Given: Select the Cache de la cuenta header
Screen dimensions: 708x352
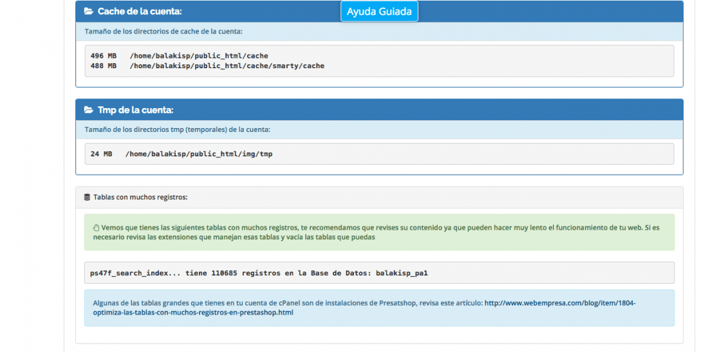Looking at the screenshot, I should click(x=379, y=12).
